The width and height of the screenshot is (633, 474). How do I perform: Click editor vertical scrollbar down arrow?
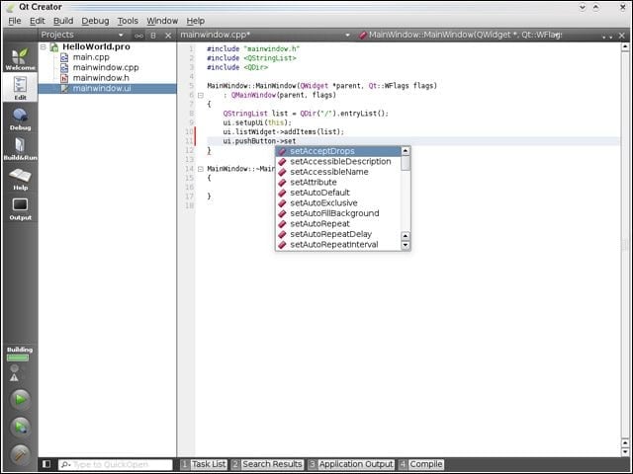[x=625, y=452]
